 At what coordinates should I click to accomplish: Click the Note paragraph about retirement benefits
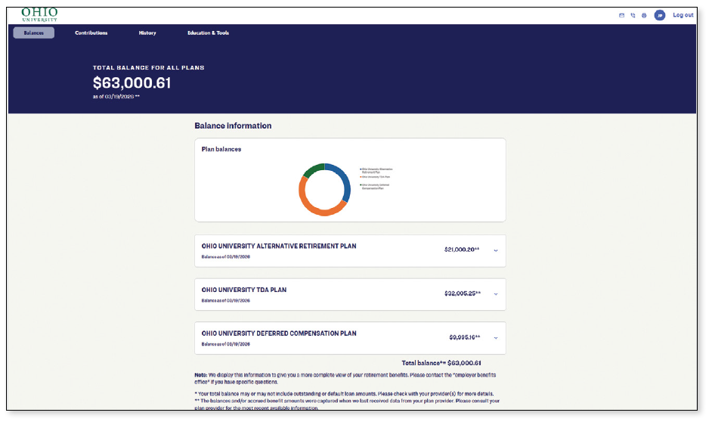tap(345, 378)
